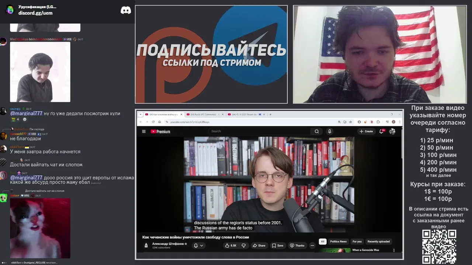472x265 pixels.
Task: Open the browser extensions puzzle icon
Action: (x=378, y=122)
